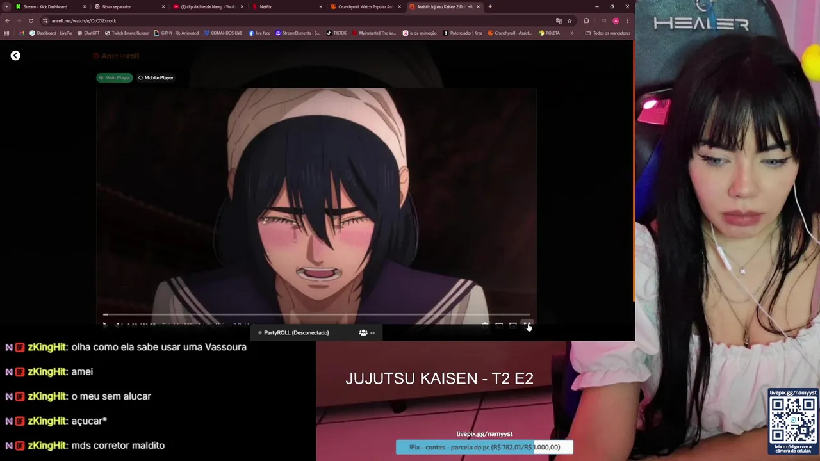Go back in browser history
This screenshot has height=461, width=820.
pyautogui.click(x=7, y=20)
